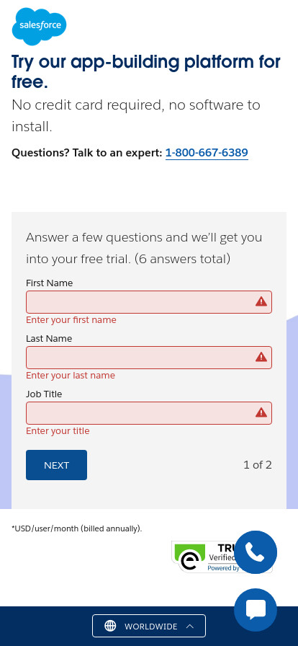
Task: Open the chat bubble button
Action: 256,610
